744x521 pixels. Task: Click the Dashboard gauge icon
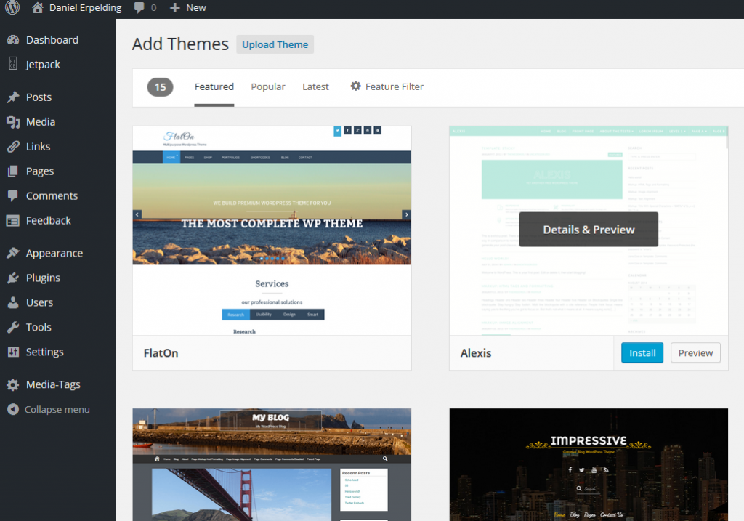click(13, 40)
